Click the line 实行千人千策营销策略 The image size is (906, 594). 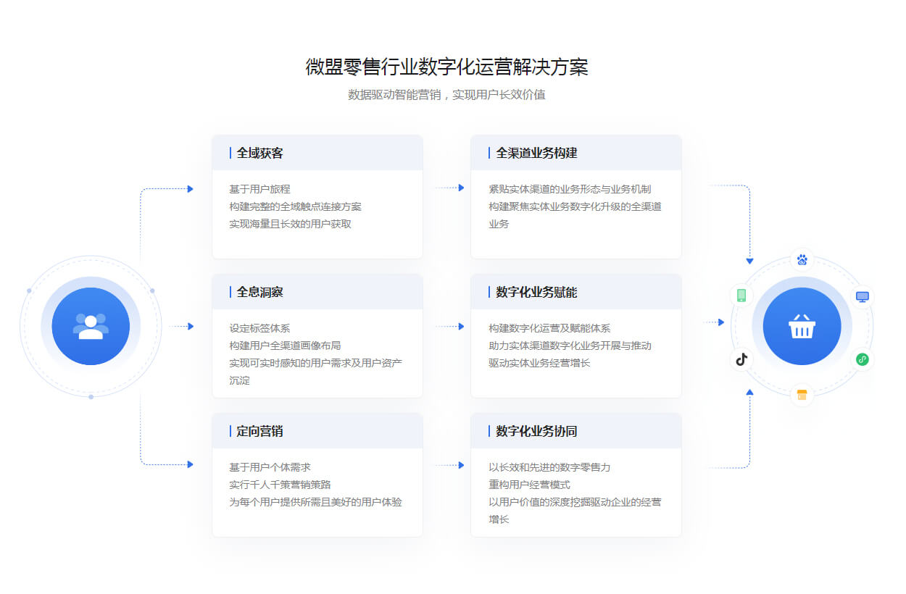(x=280, y=485)
